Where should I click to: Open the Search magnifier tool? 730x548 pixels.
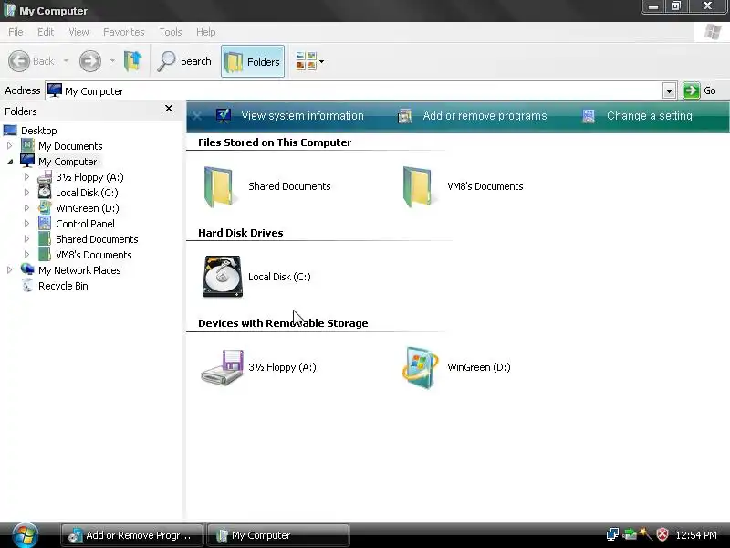pyautogui.click(x=184, y=61)
